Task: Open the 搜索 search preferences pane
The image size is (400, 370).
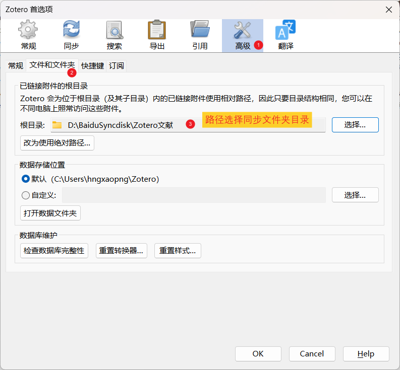Action: (x=114, y=35)
